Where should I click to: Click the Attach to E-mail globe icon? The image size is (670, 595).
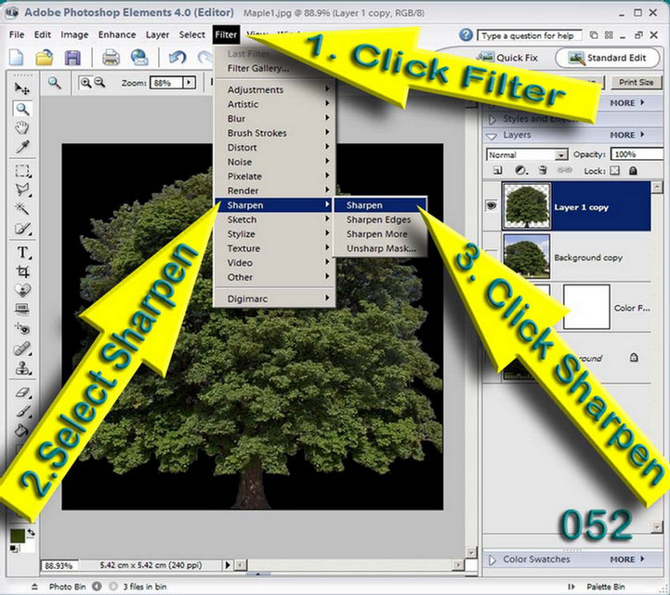click(x=139, y=58)
